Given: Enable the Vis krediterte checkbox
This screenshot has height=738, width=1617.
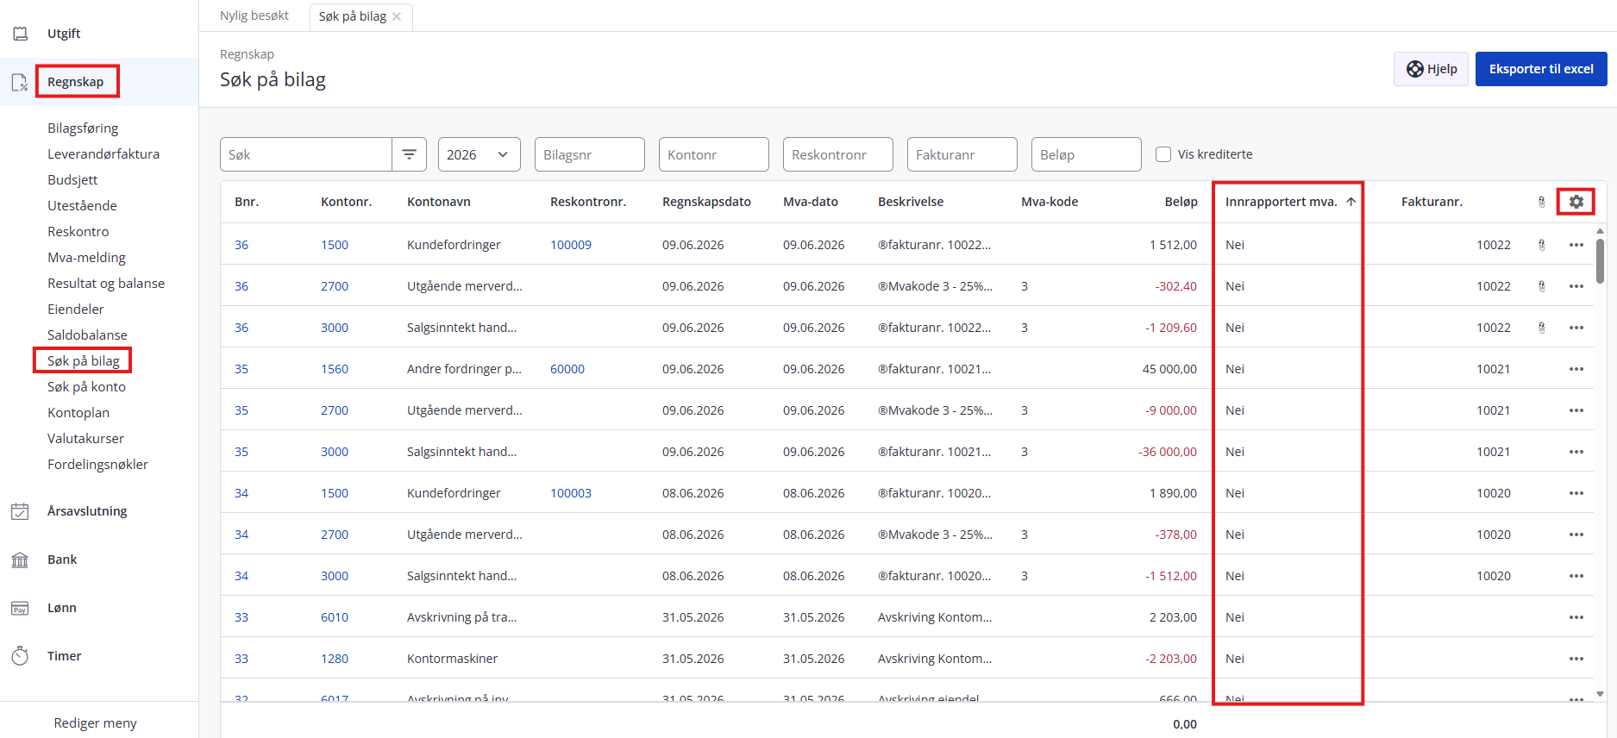Looking at the screenshot, I should pos(1163,154).
